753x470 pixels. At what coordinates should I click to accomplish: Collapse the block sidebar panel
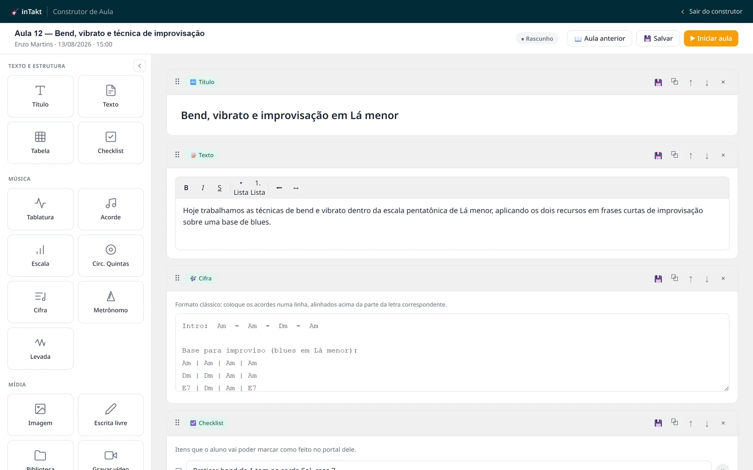[x=140, y=66]
